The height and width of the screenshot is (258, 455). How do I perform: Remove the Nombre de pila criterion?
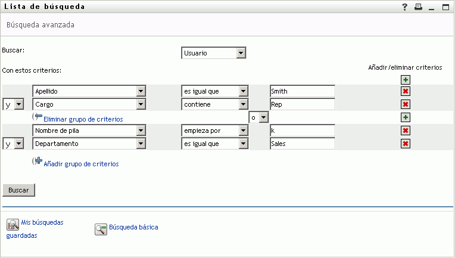point(406,130)
